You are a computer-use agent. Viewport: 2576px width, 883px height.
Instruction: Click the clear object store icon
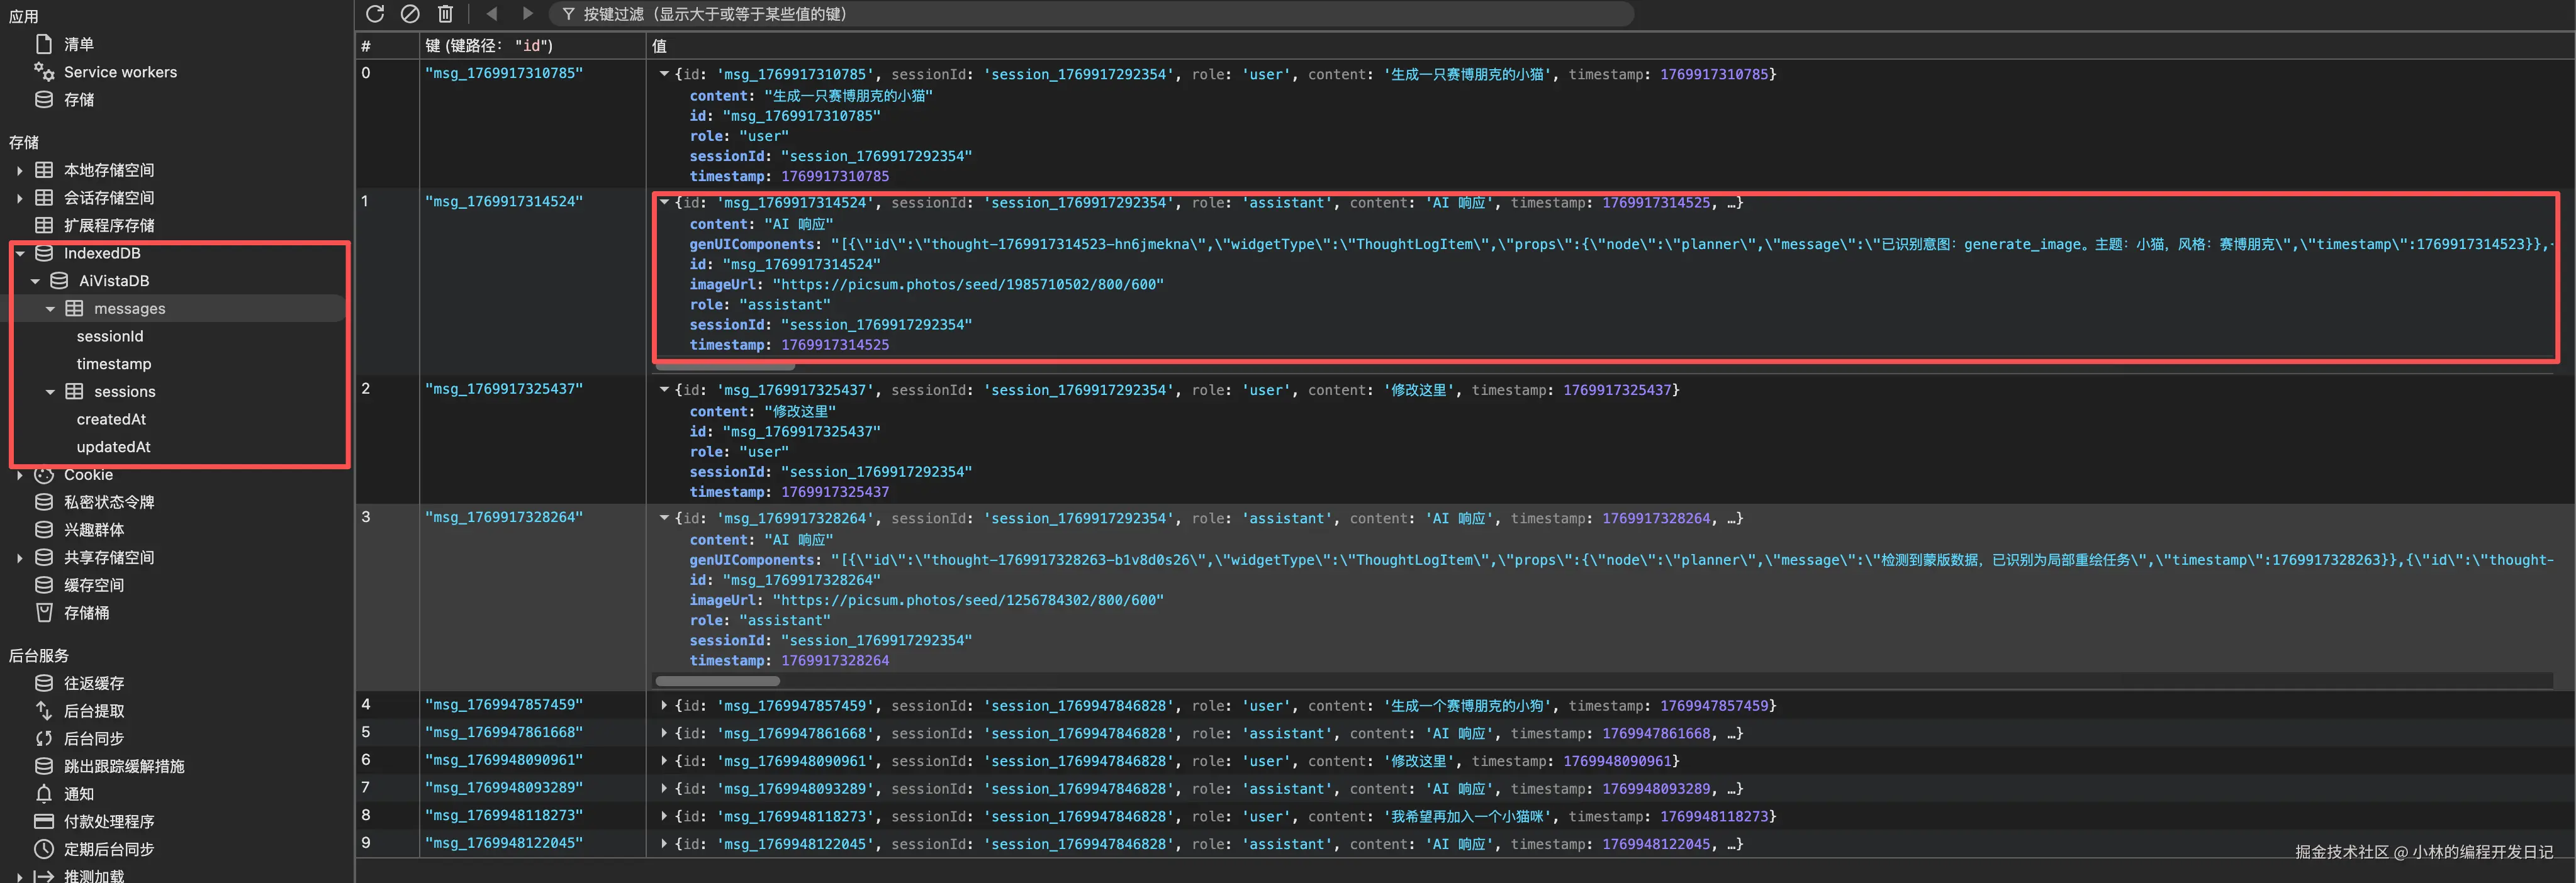pos(410,14)
